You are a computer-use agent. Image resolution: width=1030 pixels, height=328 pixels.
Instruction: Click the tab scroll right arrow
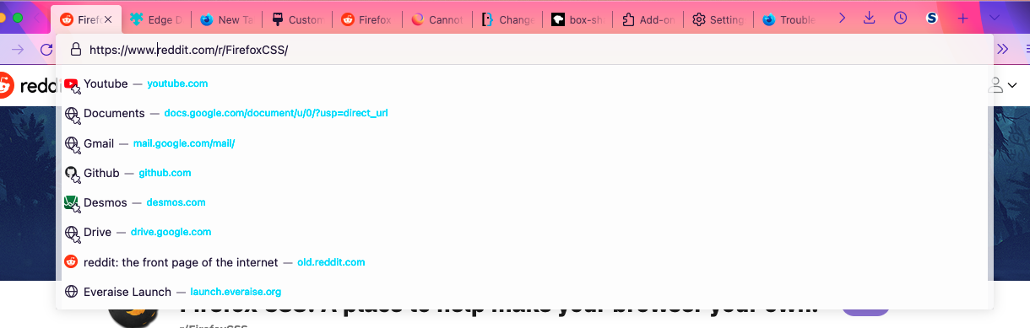click(x=842, y=18)
